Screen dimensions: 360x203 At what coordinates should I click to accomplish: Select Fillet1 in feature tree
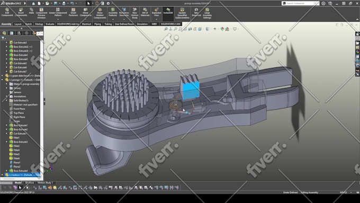pyautogui.click(x=16, y=138)
